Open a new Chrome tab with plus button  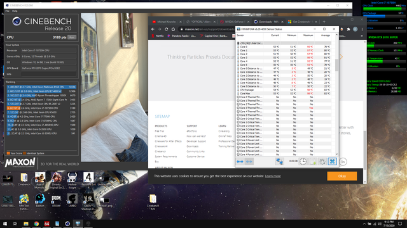[324, 22]
